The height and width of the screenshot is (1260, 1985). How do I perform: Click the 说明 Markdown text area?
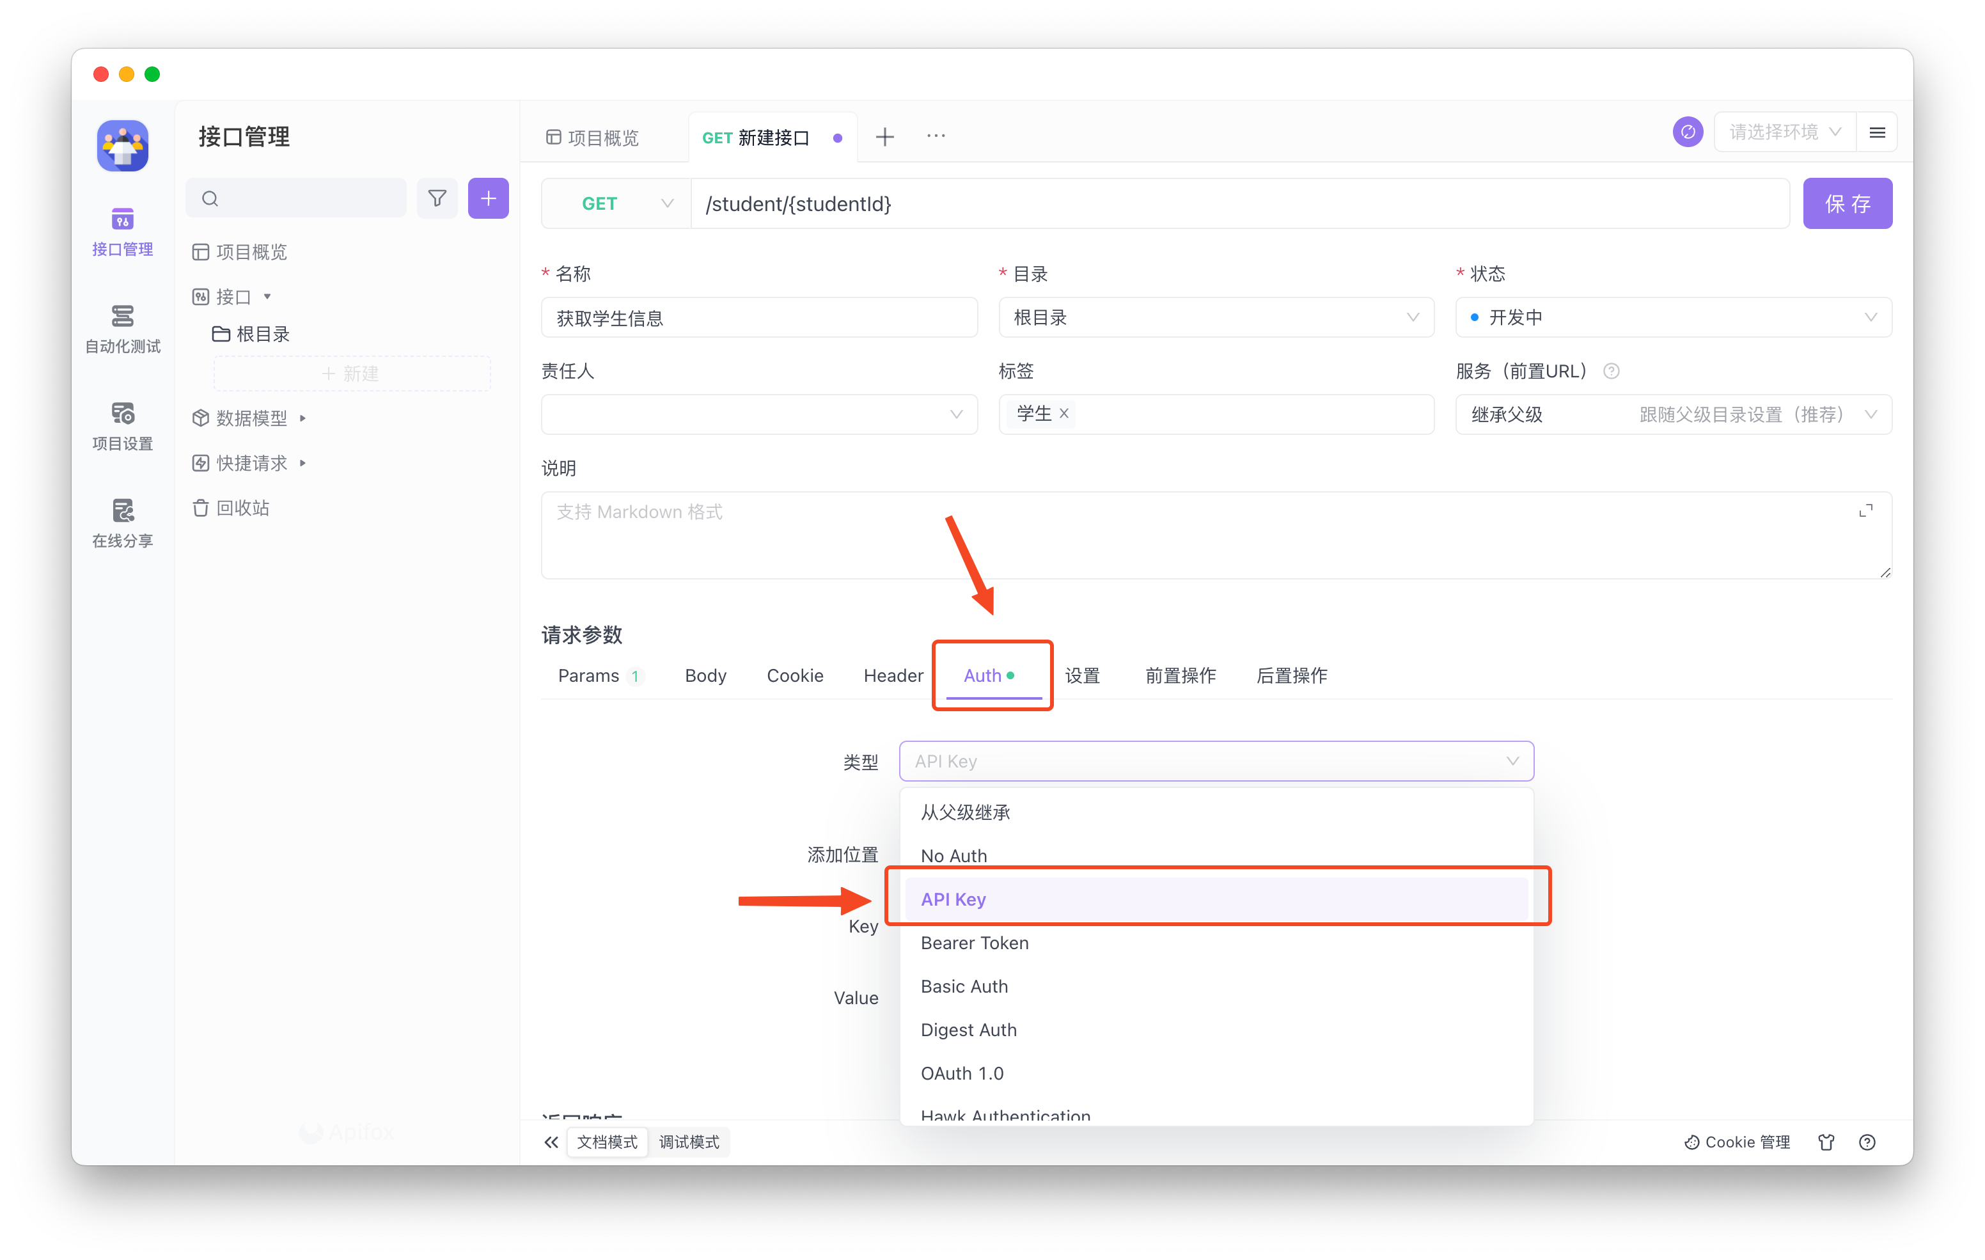point(1216,535)
